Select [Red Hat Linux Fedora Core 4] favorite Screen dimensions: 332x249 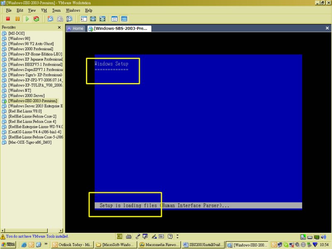tap(32, 122)
